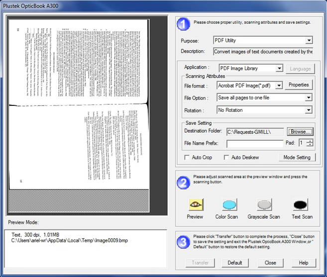Start a Grayscale Scan with the gray icon
This screenshot has height=277, width=327.
264,204
